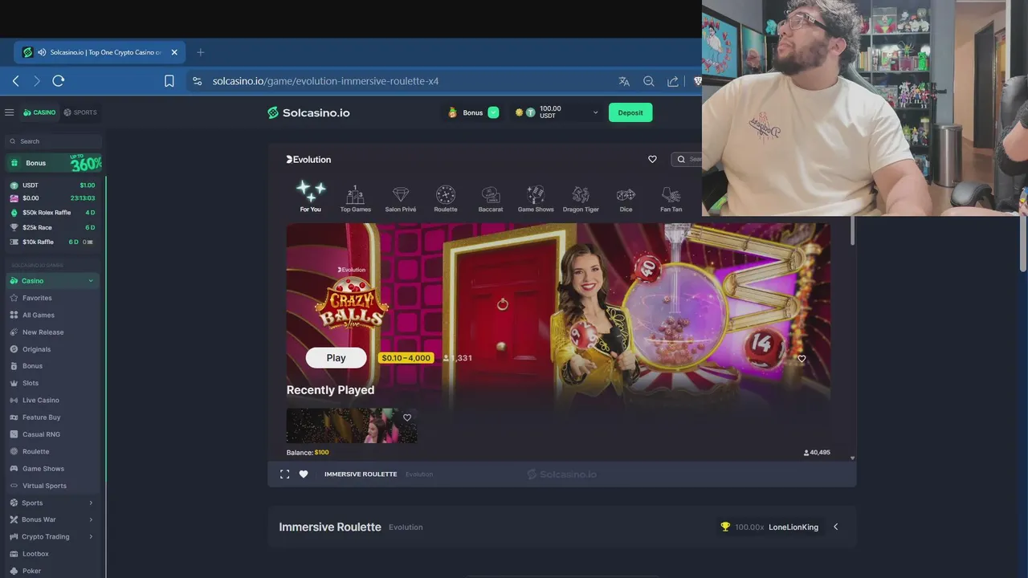Click the sidebar Search field
Image resolution: width=1028 pixels, height=578 pixels.
click(x=53, y=141)
